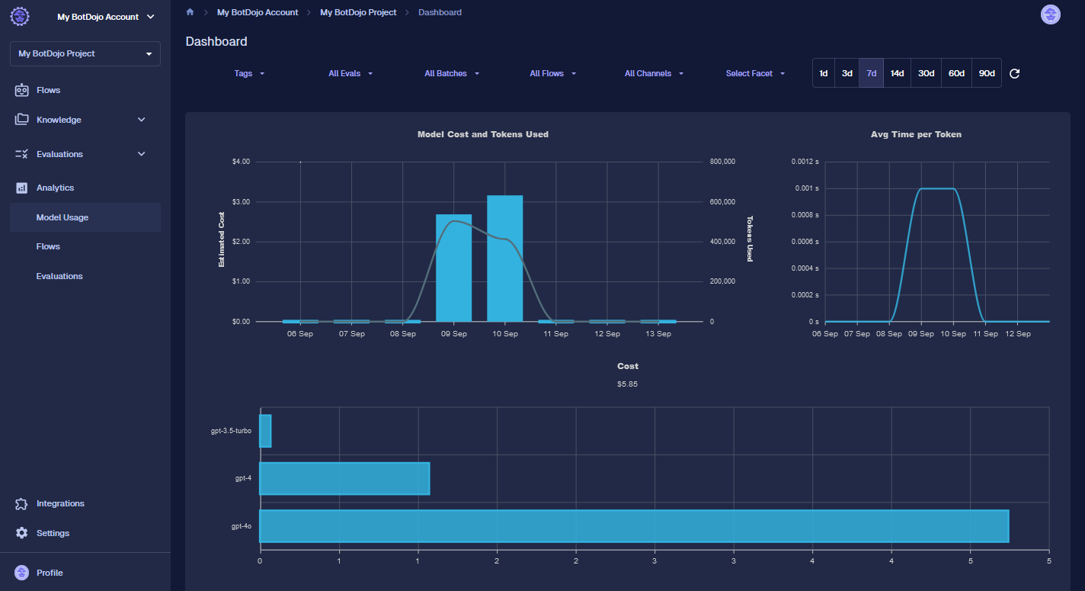Click the gpt-4o cost bar
1085x591 pixels.
[x=634, y=526]
